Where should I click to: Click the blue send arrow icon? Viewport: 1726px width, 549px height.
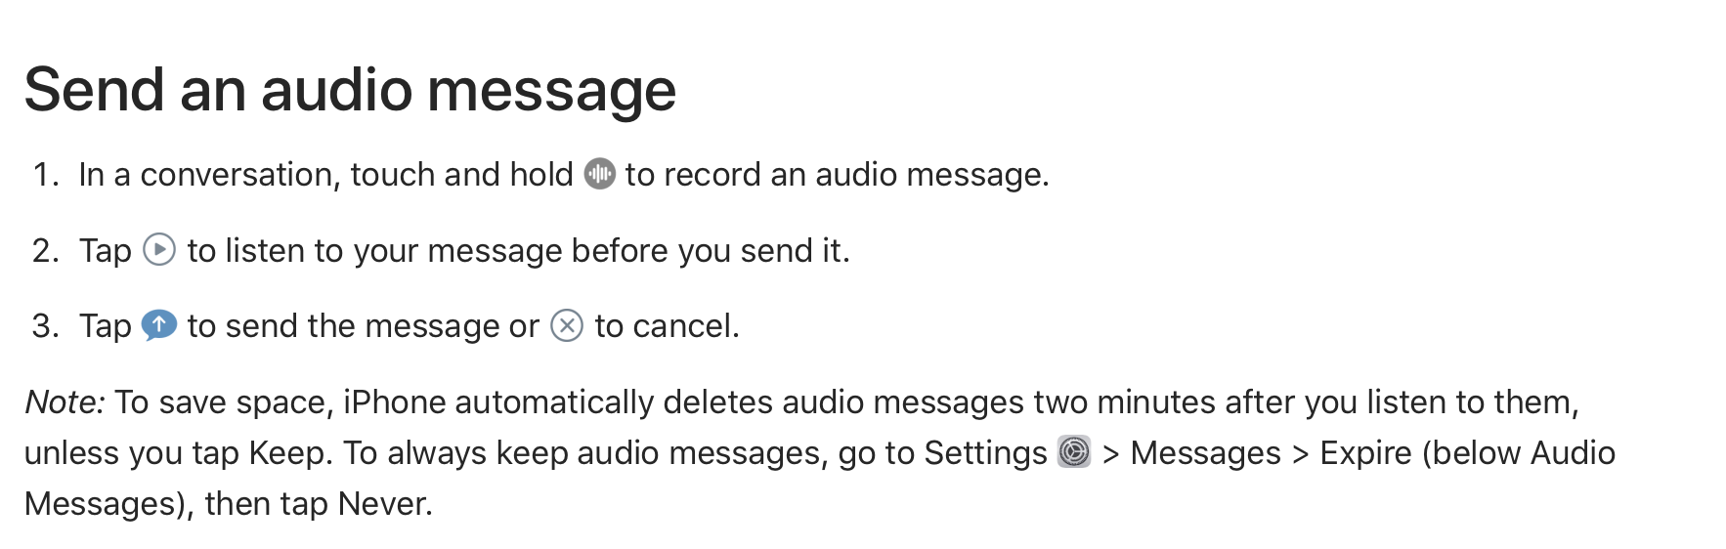tap(159, 325)
